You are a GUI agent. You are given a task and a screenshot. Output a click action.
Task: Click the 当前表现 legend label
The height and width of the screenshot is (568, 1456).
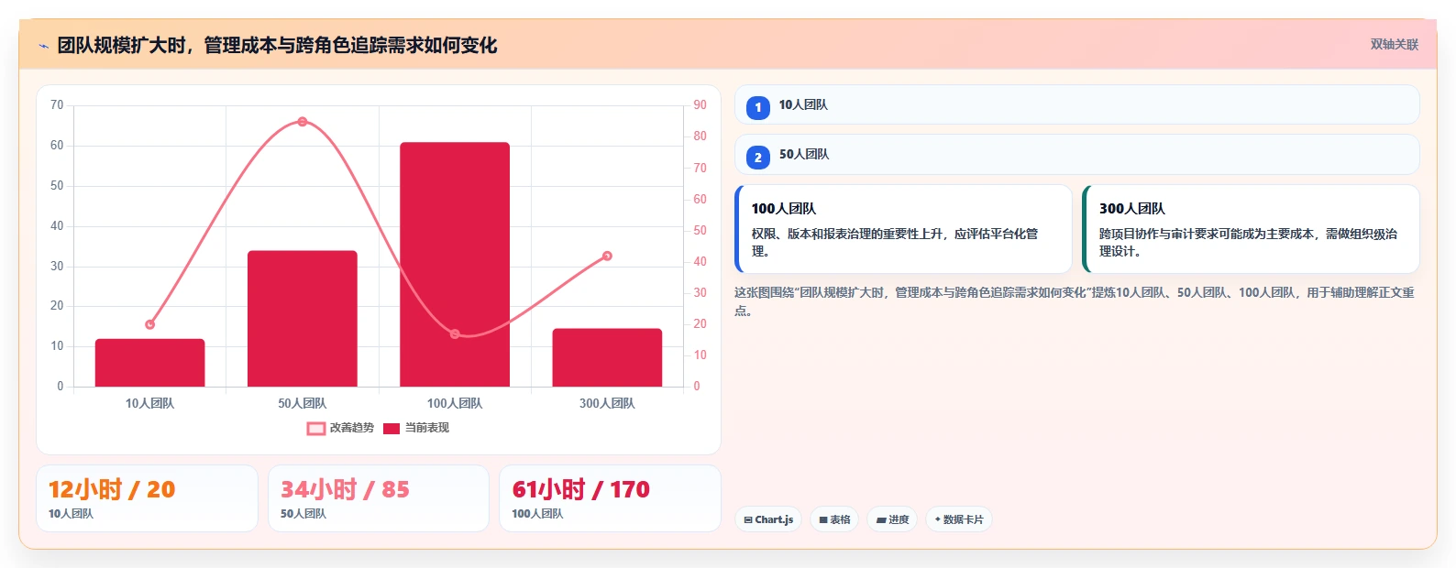pyautogui.click(x=427, y=428)
